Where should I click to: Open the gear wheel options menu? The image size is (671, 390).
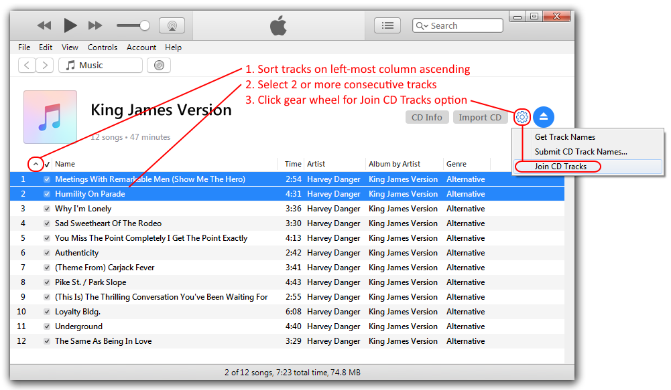point(522,116)
